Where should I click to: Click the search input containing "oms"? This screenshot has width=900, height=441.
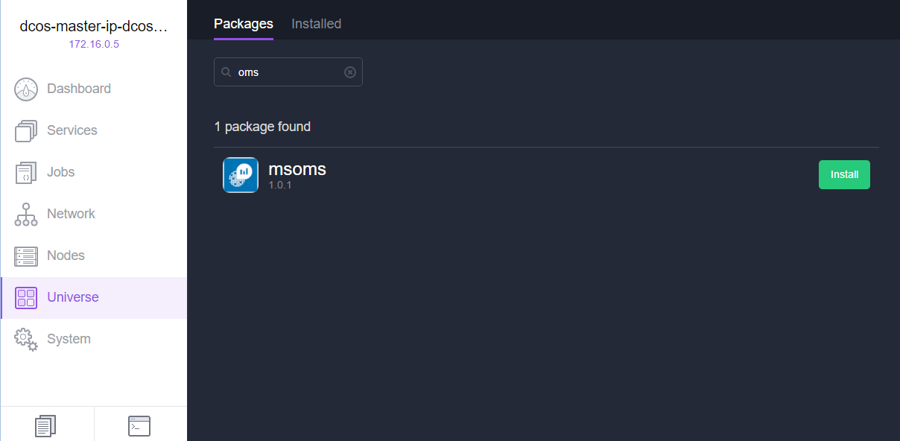pyautogui.click(x=288, y=72)
